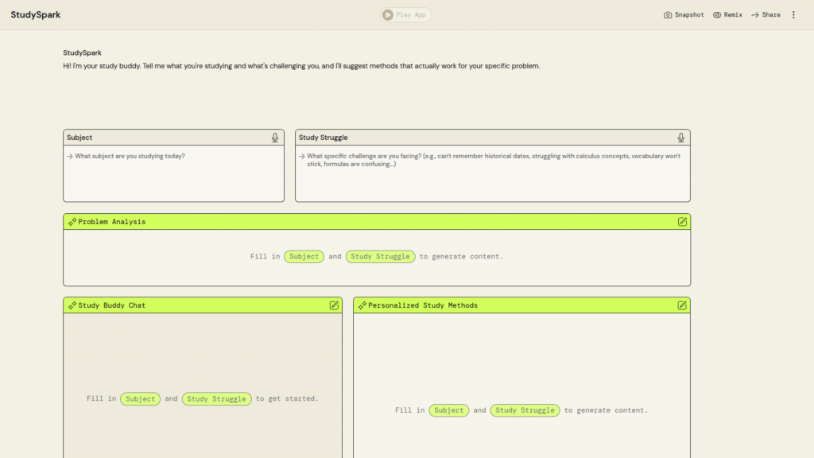Click the Remix button
Image resolution: width=814 pixels, height=458 pixels.
coord(727,15)
